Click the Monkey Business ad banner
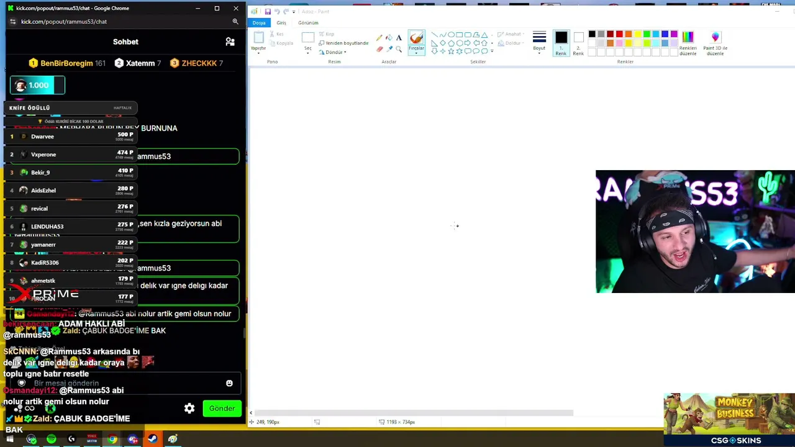795x447 pixels. tap(729, 420)
